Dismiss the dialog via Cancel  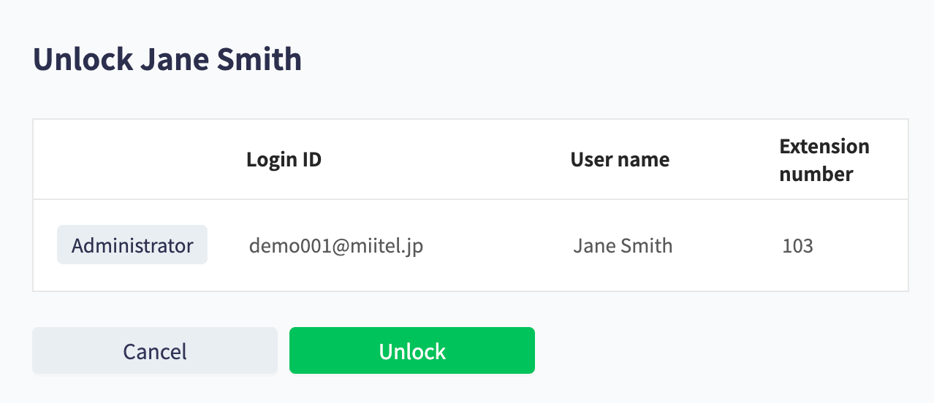click(x=155, y=350)
